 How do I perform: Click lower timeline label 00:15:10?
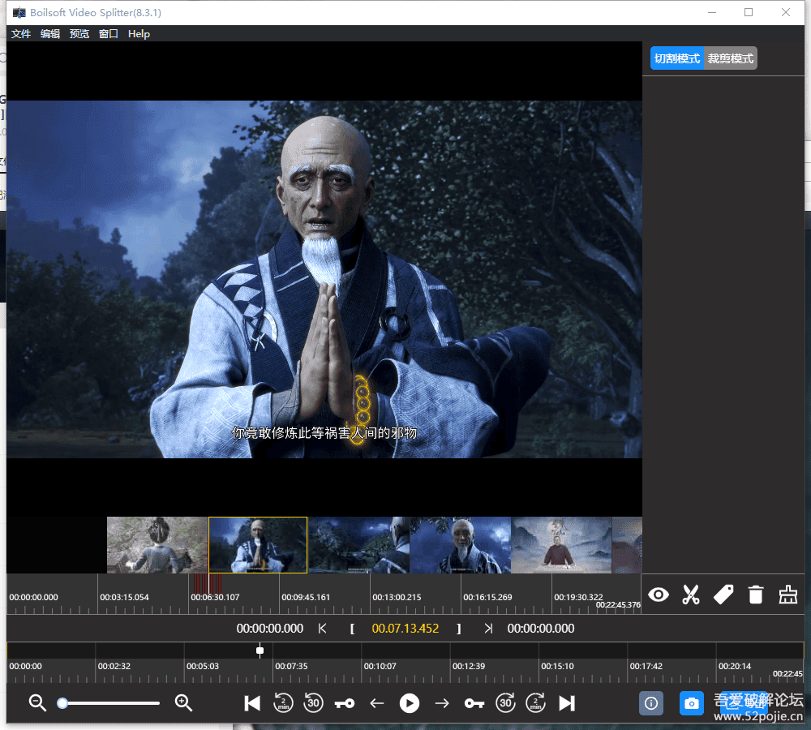557,666
